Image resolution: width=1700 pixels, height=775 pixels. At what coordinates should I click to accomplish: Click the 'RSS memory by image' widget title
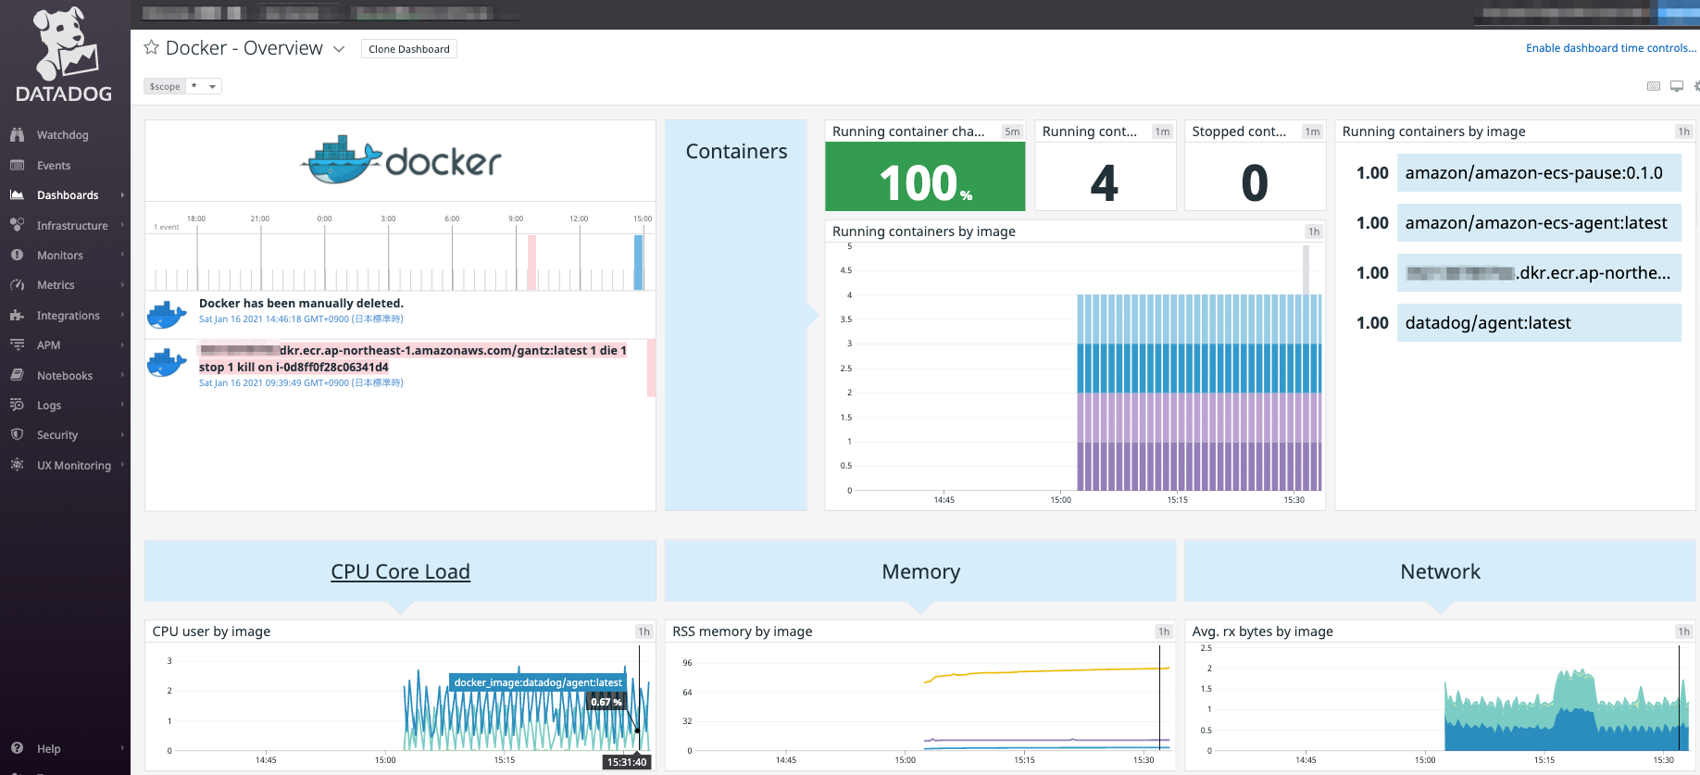(743, 631)
